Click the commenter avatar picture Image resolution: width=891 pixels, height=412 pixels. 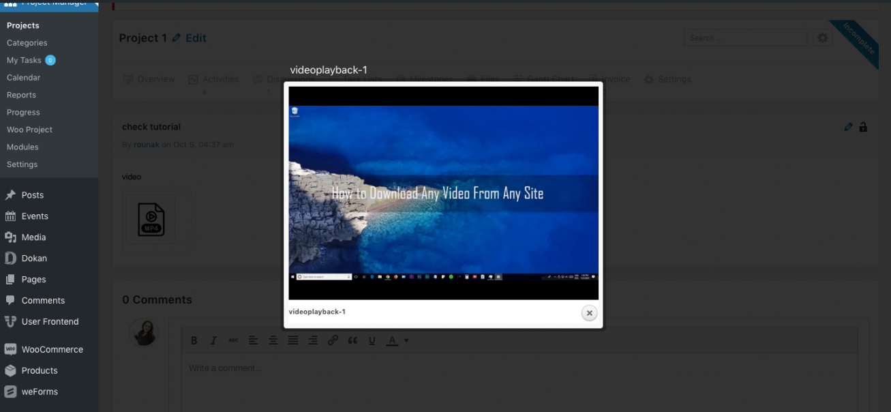tap(145, 332)
